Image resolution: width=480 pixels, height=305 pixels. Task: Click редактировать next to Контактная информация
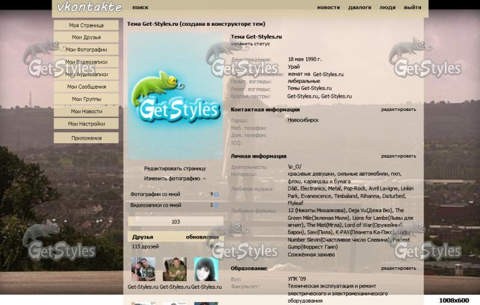tap(398, 110)
